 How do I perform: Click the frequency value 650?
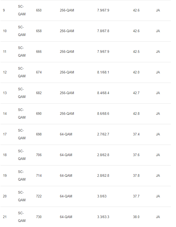pyautogui.click(x=39, y=10)
